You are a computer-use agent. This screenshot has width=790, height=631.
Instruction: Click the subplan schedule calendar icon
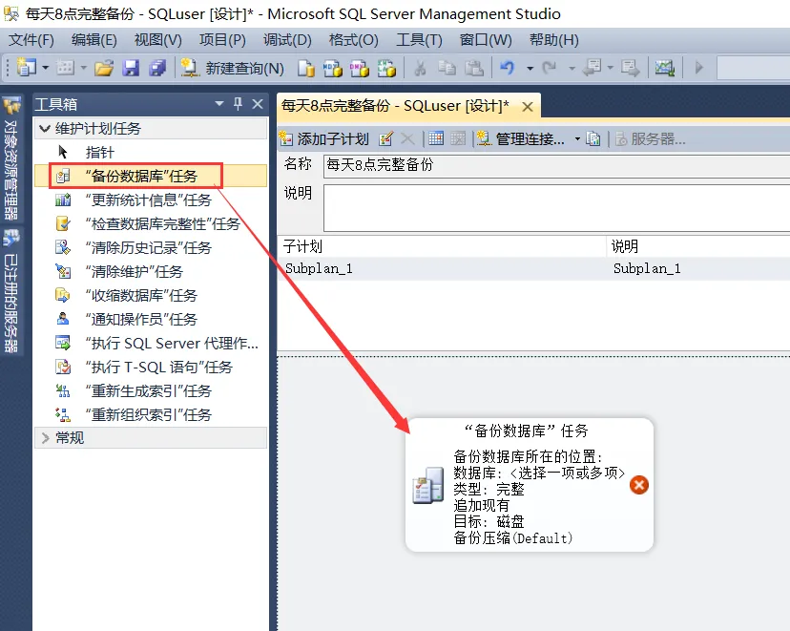tap(436, 138)
